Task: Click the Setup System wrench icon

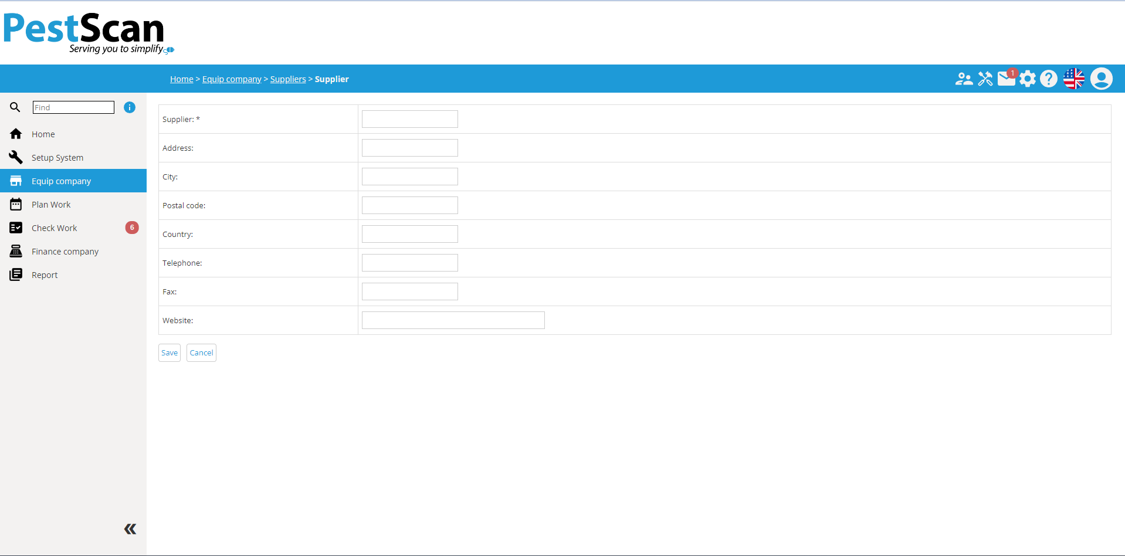Action: click(16, 157)
